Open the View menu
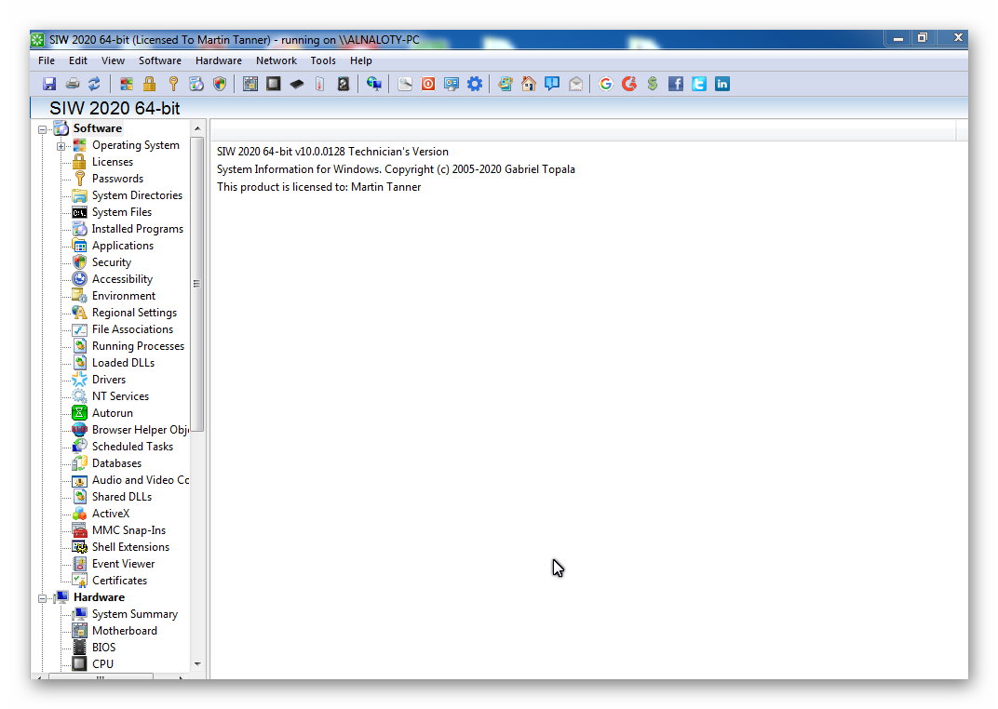The height and width of the screenshot is (709, 998). coord(113,60)
